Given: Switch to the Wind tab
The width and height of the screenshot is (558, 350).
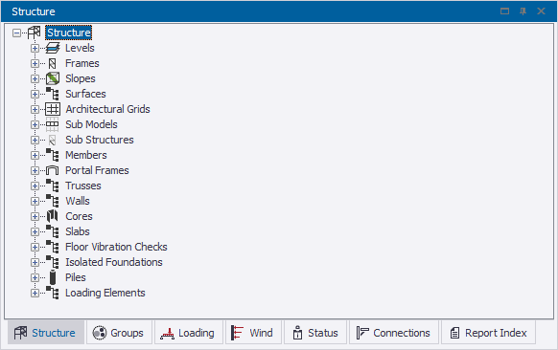Looking at the screenshot, I should 253,333.
